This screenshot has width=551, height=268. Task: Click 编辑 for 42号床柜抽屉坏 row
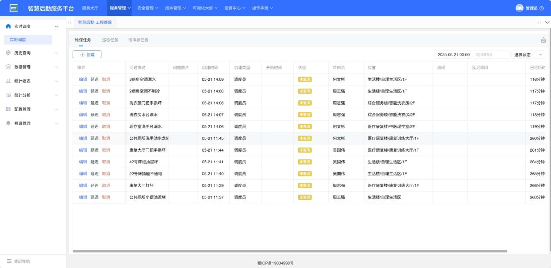tap(83, 162)
